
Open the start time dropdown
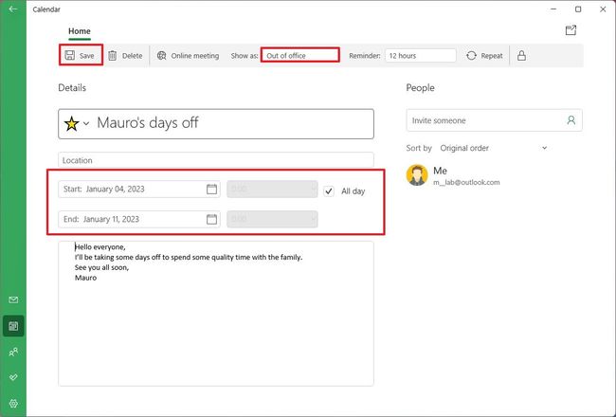click(x=272, y=189)
